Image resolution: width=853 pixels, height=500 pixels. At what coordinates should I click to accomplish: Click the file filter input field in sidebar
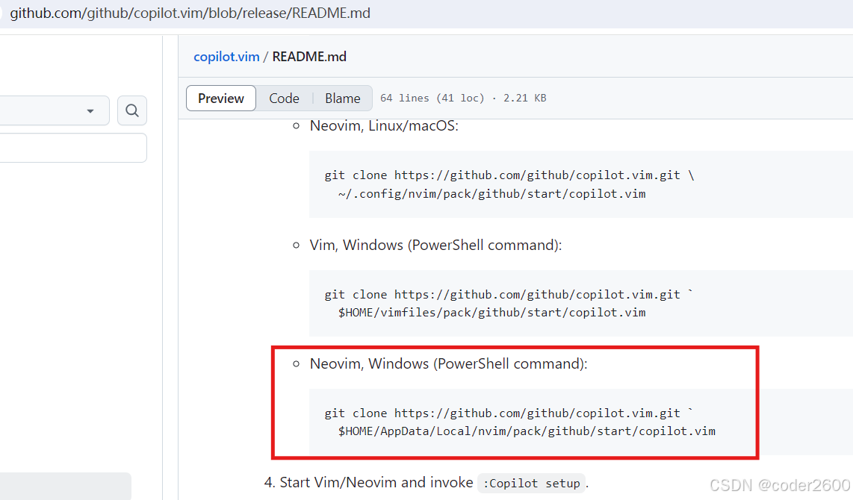[73, 148]
